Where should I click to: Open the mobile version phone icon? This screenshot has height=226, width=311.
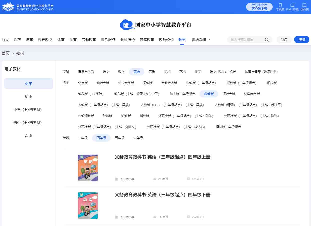tap(280, 5)
